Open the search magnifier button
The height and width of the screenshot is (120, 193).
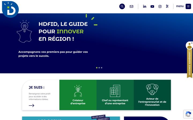point(122,6)
